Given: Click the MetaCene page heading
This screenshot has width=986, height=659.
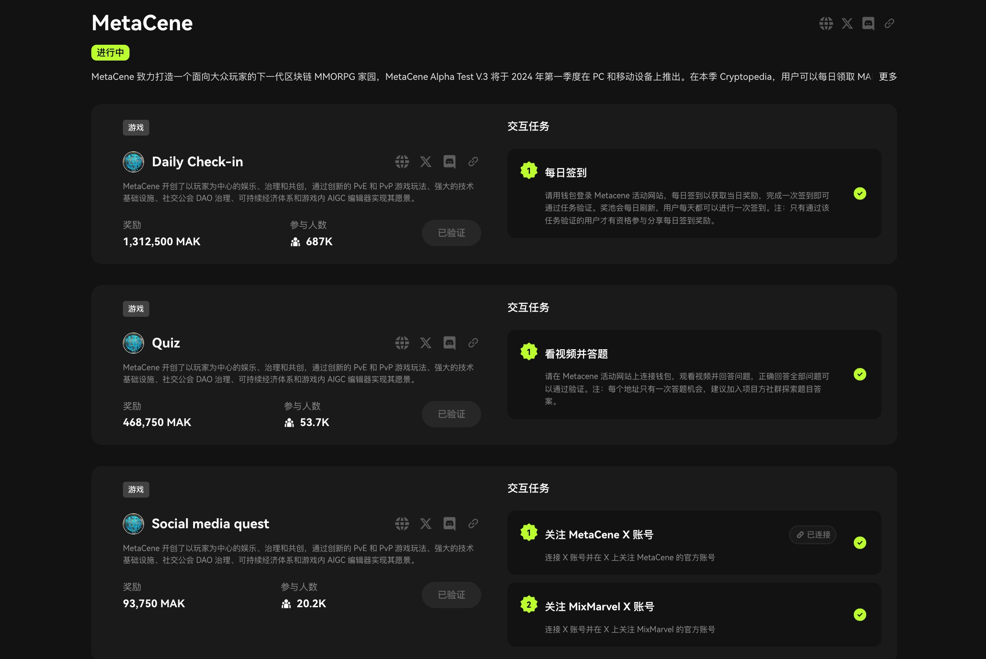Looking at the screenshot, I should point(142,23).
